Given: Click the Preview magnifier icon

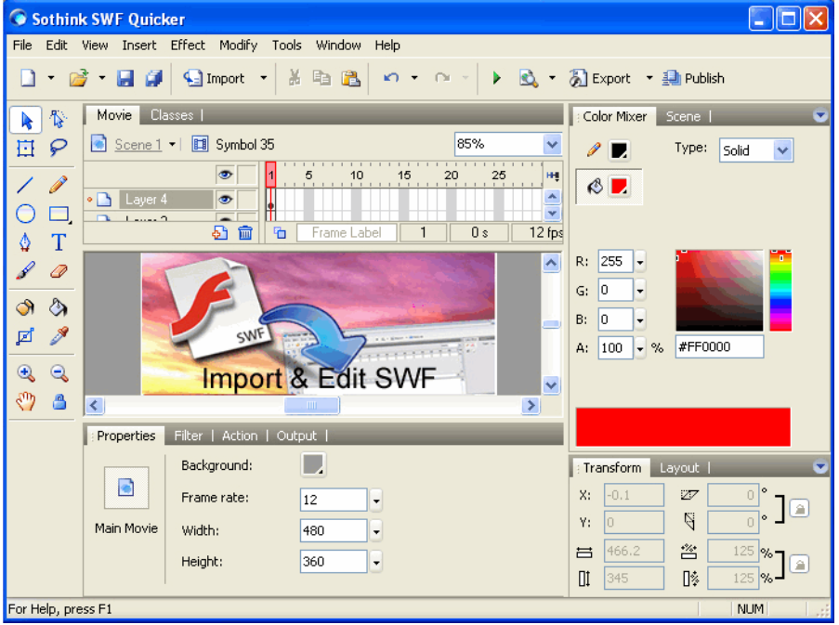Looking at the screenshot, I should (x=528, y=78).
